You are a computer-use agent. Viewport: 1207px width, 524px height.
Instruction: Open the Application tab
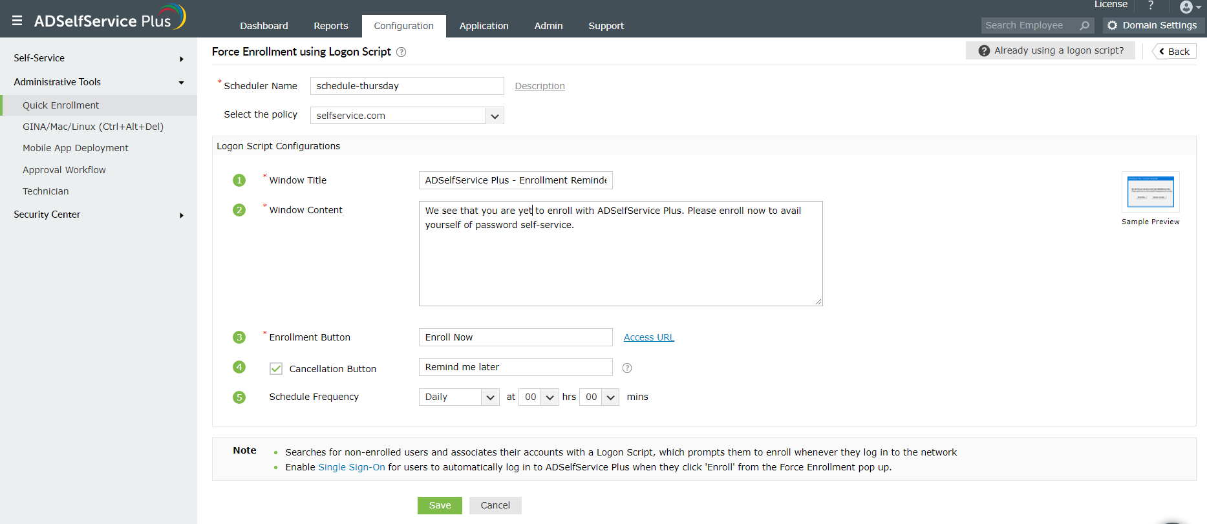pyautogui.click(x=484, y=26)
